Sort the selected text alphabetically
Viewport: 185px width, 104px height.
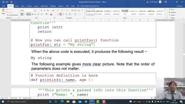pos(79,10)
